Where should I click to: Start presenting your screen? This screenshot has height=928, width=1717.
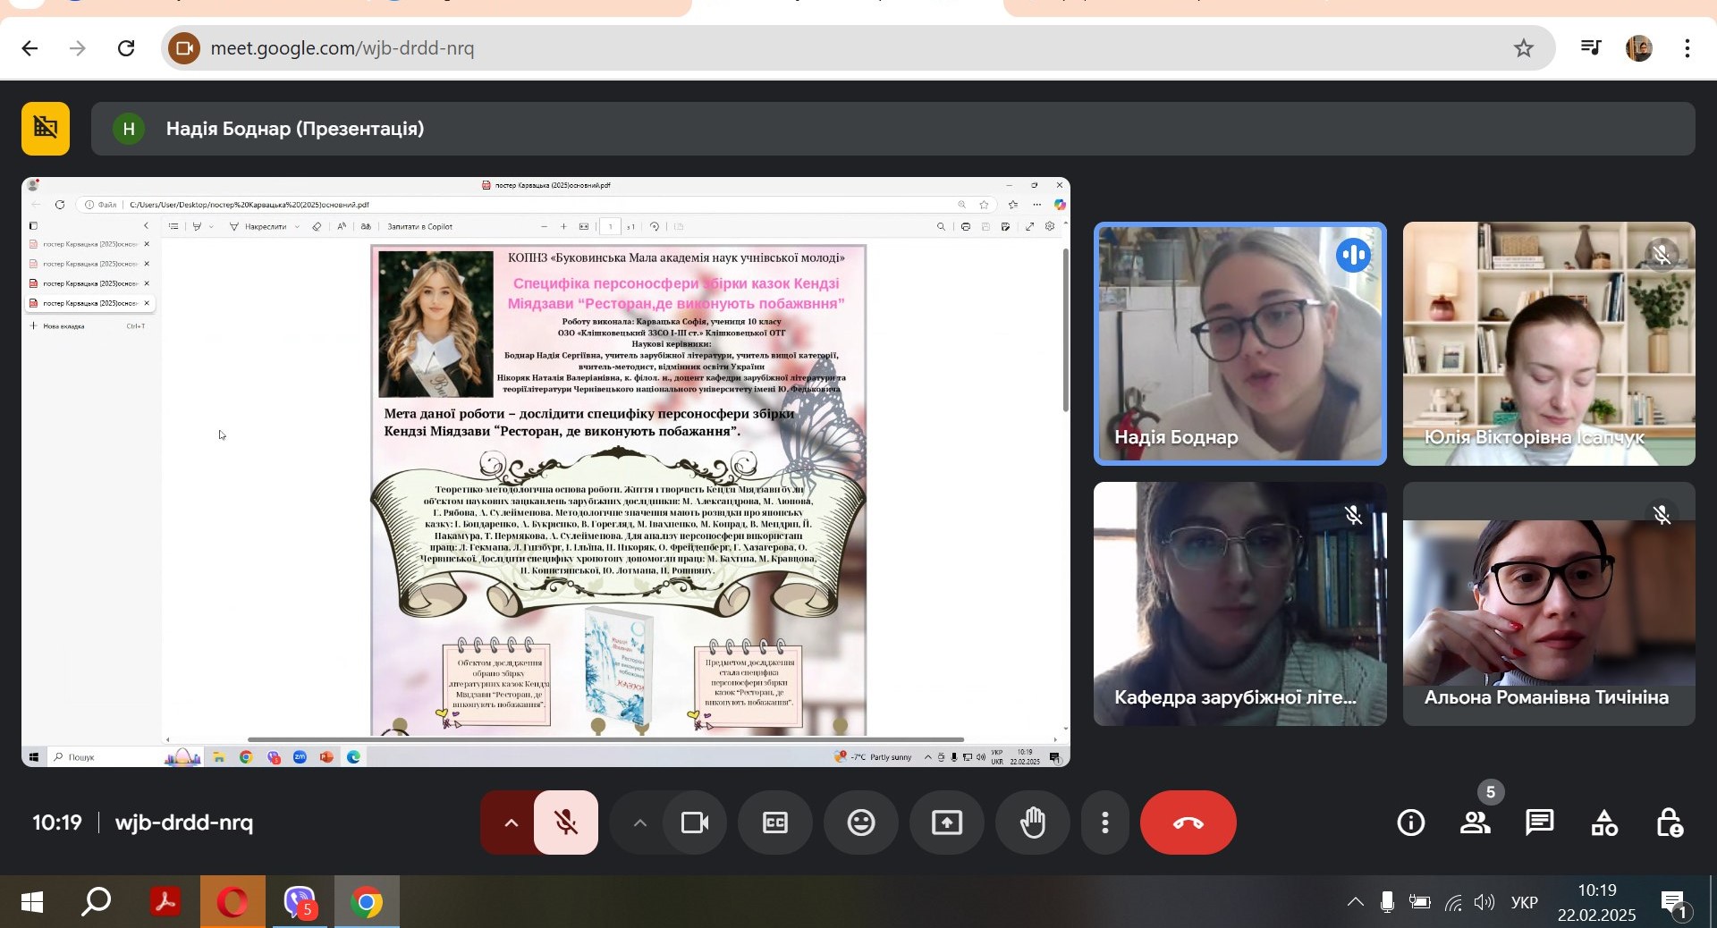point(947,823)
